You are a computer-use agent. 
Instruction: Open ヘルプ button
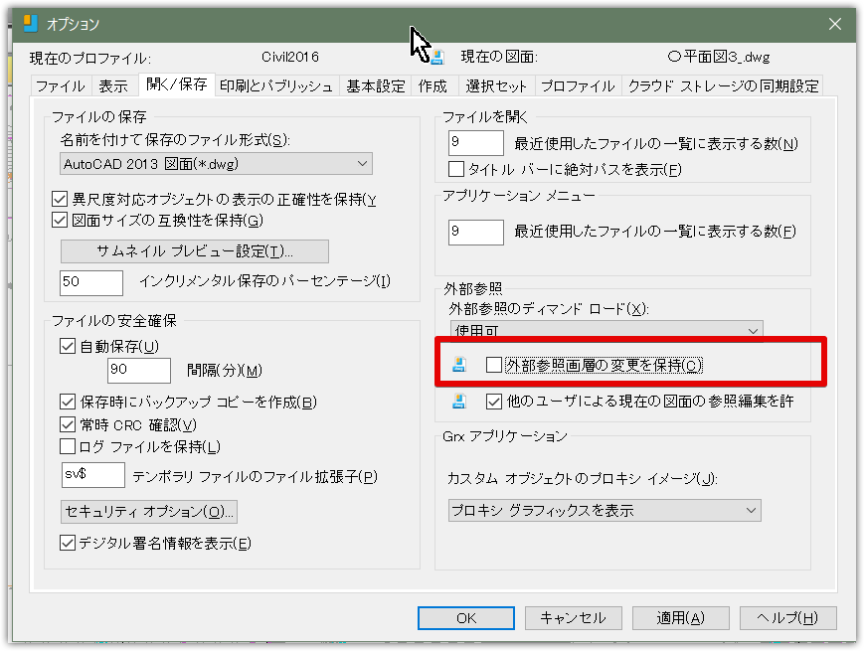pyautogui.click(x=788, y=618)
